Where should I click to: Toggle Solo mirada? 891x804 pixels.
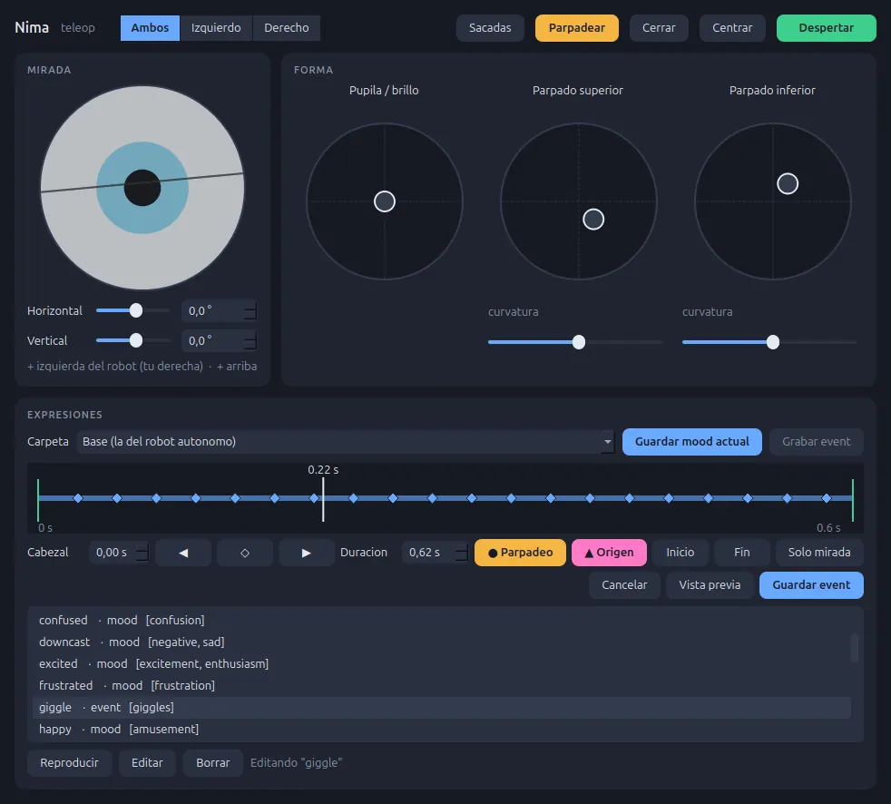[818, 553]
